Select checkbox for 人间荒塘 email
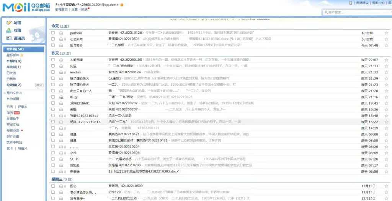The width and height of the screenshot is (392, 201). click(53, 60)
